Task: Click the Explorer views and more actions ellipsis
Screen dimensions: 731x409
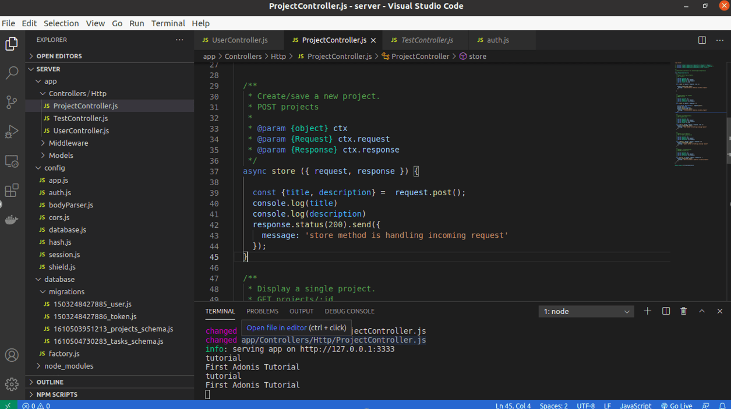Action: click(x=179, y=40)
